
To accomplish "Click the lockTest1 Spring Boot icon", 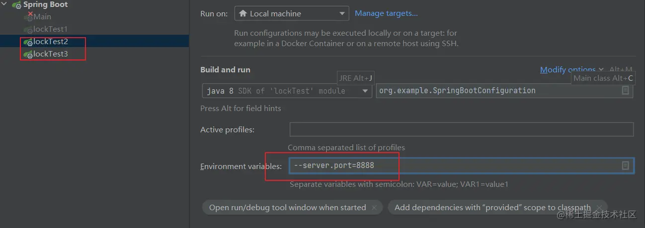I will tap(28, 30).
